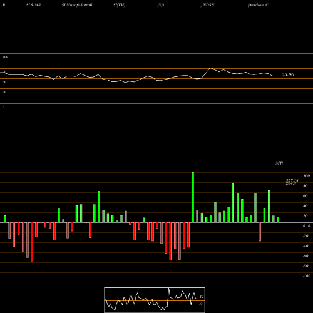Click the MR axis label -100
The height and width of the screenshot is (313, 313).
(x=307, y=276)
